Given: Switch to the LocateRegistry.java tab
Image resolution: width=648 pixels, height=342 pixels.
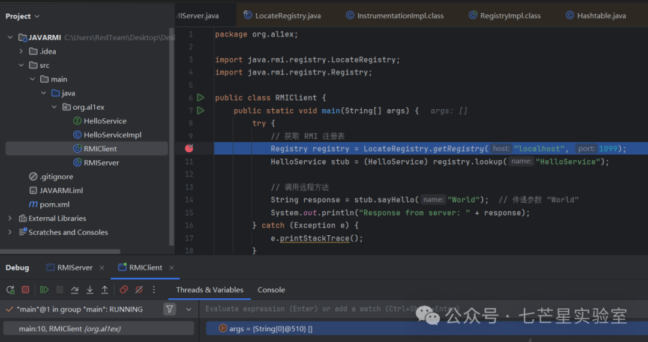Looking at the screenshot, I should [282, 16].
